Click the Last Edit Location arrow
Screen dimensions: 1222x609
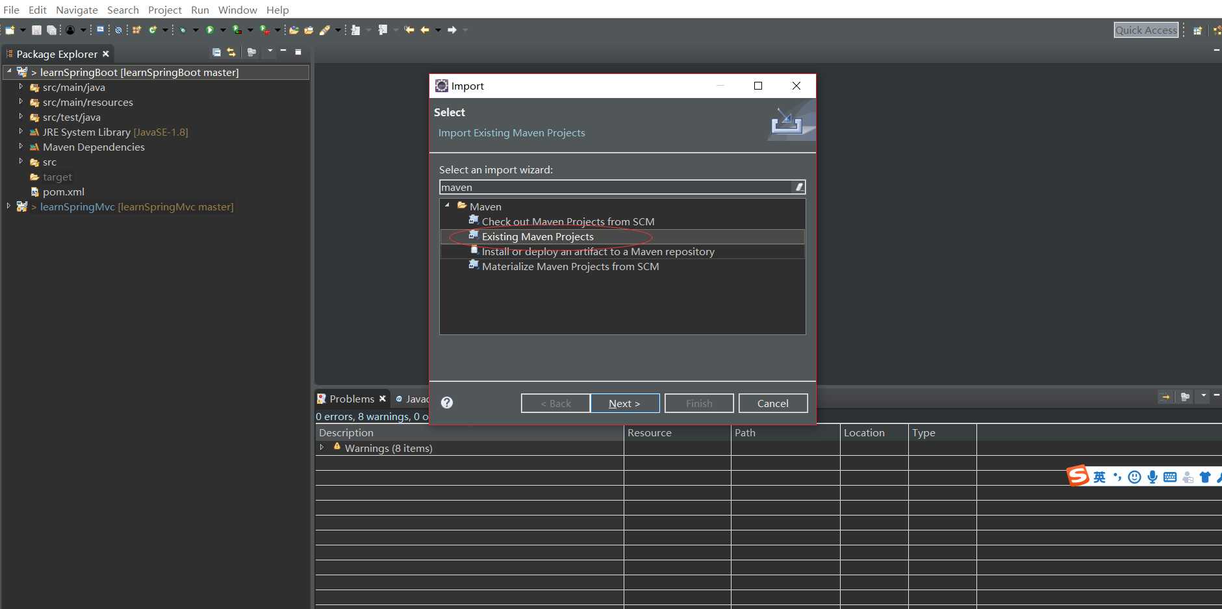(409, 30)
